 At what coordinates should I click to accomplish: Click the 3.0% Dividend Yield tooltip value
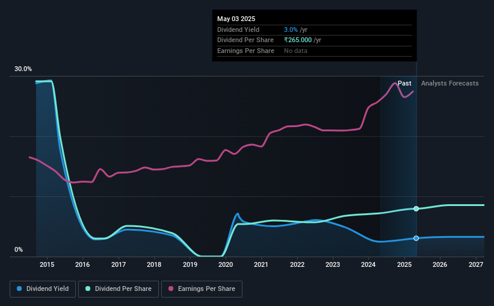(x=291, y=30)
